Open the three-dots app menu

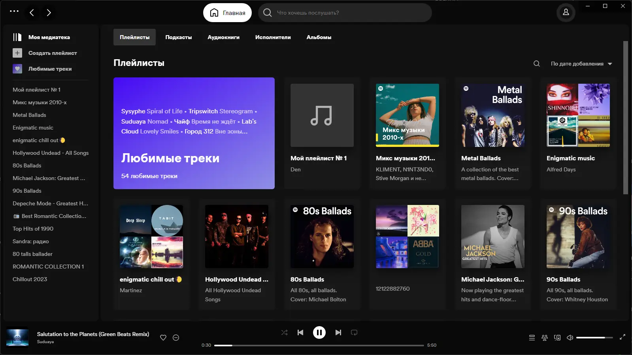pyautogui.click(x=14, y=11)
